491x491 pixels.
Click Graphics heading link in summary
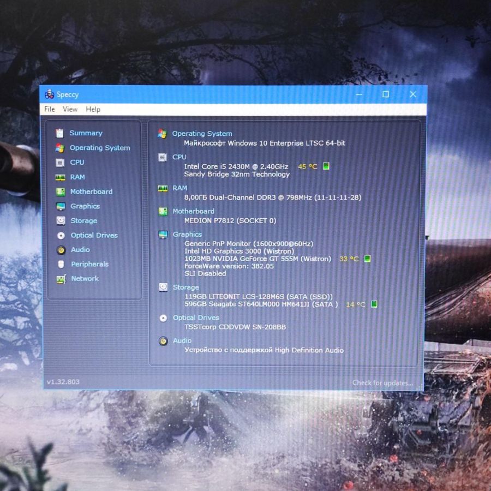[187, 234]
